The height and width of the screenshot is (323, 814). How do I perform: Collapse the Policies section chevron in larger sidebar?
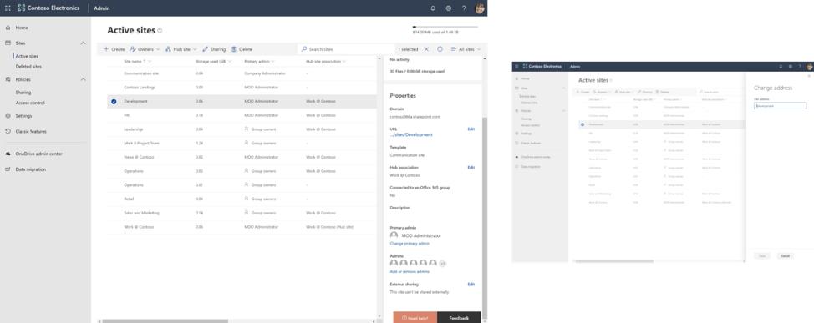coord(83,79)
